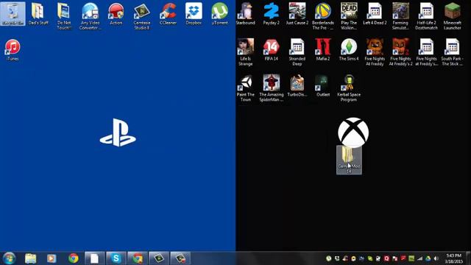
Task: Select the FIFA 14 shortcut
Action: pos(272,50)
